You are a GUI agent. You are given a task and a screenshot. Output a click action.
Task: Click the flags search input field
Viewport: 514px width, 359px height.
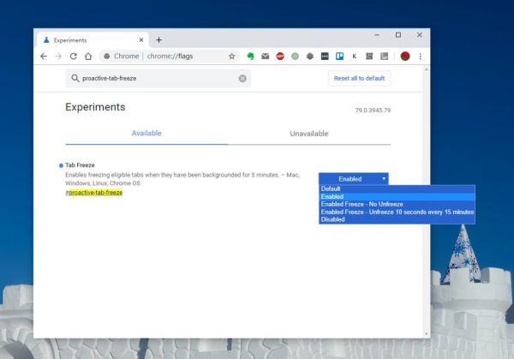click(158, 78)
